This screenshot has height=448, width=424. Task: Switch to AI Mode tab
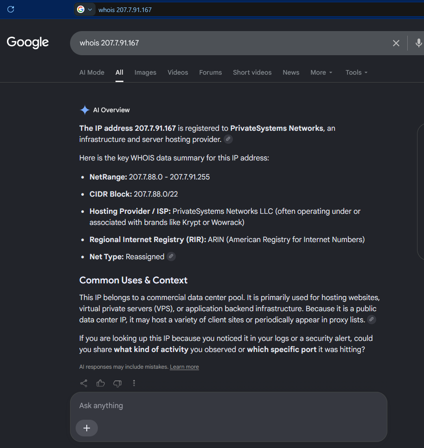pos(92,72)
